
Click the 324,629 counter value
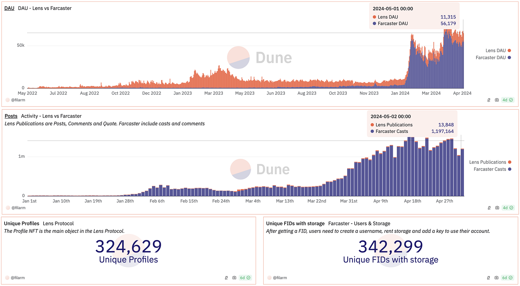point(129,247)
